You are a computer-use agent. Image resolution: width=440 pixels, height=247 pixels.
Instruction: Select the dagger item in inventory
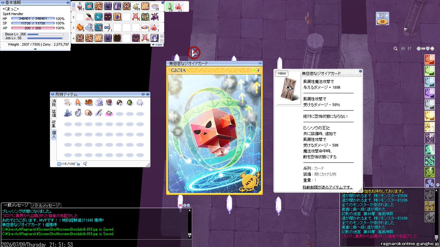[x=98, y=113]
